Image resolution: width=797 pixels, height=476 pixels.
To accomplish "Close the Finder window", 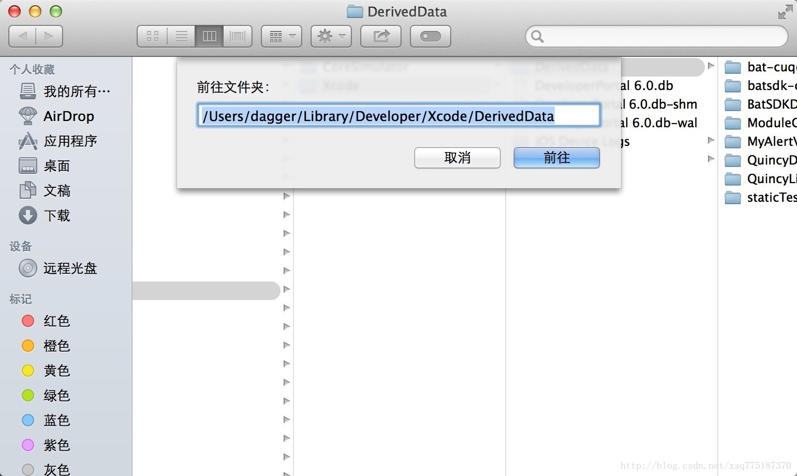I will [x=14, y=11].
